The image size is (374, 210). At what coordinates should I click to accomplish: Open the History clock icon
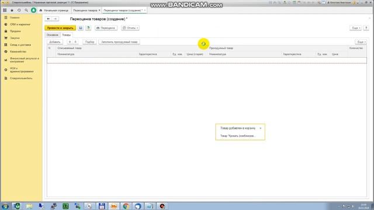click(19, 10)
